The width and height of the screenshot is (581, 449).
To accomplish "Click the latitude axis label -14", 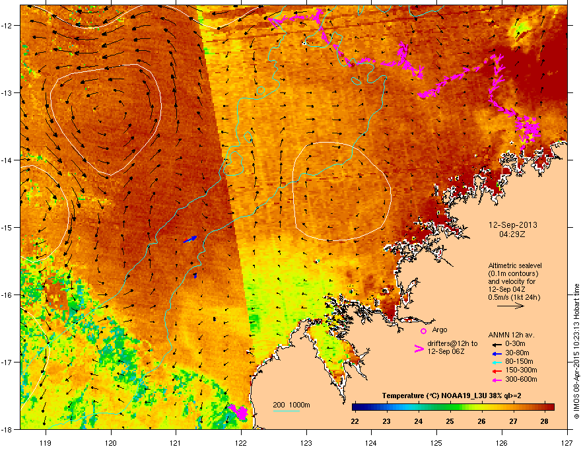I will pyautogui.click(x=7, y=160).
